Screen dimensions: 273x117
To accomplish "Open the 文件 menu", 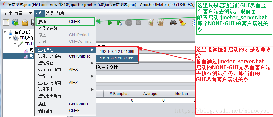I will 8,13.
